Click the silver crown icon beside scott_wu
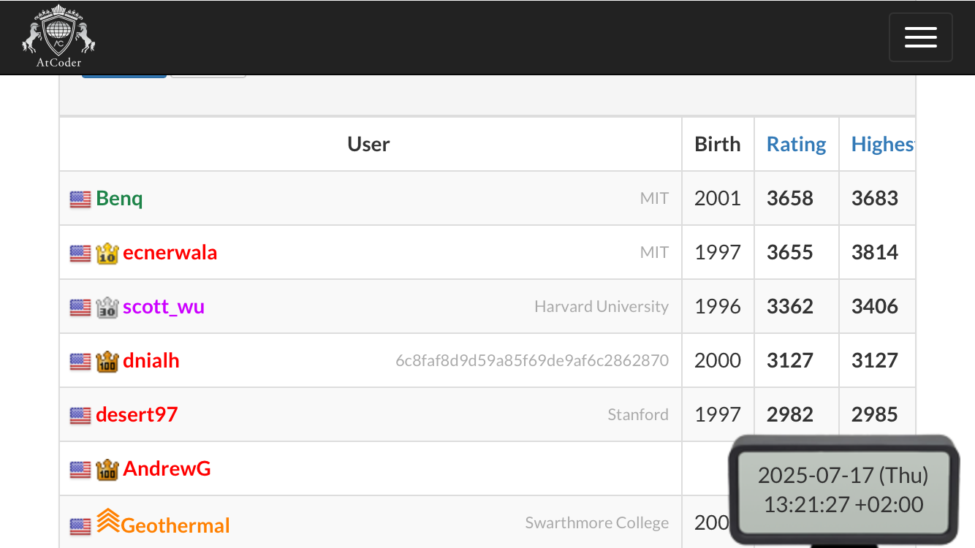Screen dimensions: 975x548 point(107,308)
